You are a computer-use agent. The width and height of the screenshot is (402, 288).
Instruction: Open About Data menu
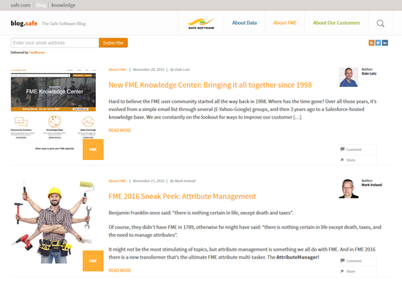coord(244,23)
